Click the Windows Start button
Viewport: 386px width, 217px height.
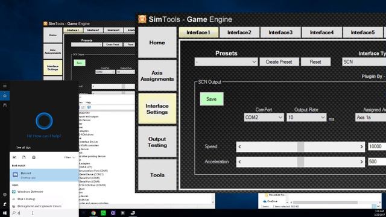5,213
